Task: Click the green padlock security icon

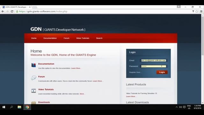Action: [17, 11]
